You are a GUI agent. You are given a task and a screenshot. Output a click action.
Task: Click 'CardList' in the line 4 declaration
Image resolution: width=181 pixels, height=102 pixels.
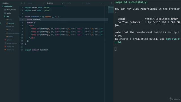point(35,17)
